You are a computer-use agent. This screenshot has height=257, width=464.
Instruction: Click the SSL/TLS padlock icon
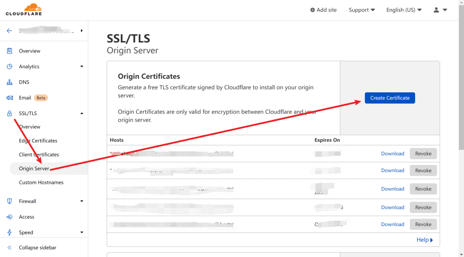9,114
